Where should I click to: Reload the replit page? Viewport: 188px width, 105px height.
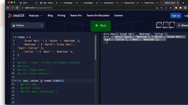click(x=17, y=8)
